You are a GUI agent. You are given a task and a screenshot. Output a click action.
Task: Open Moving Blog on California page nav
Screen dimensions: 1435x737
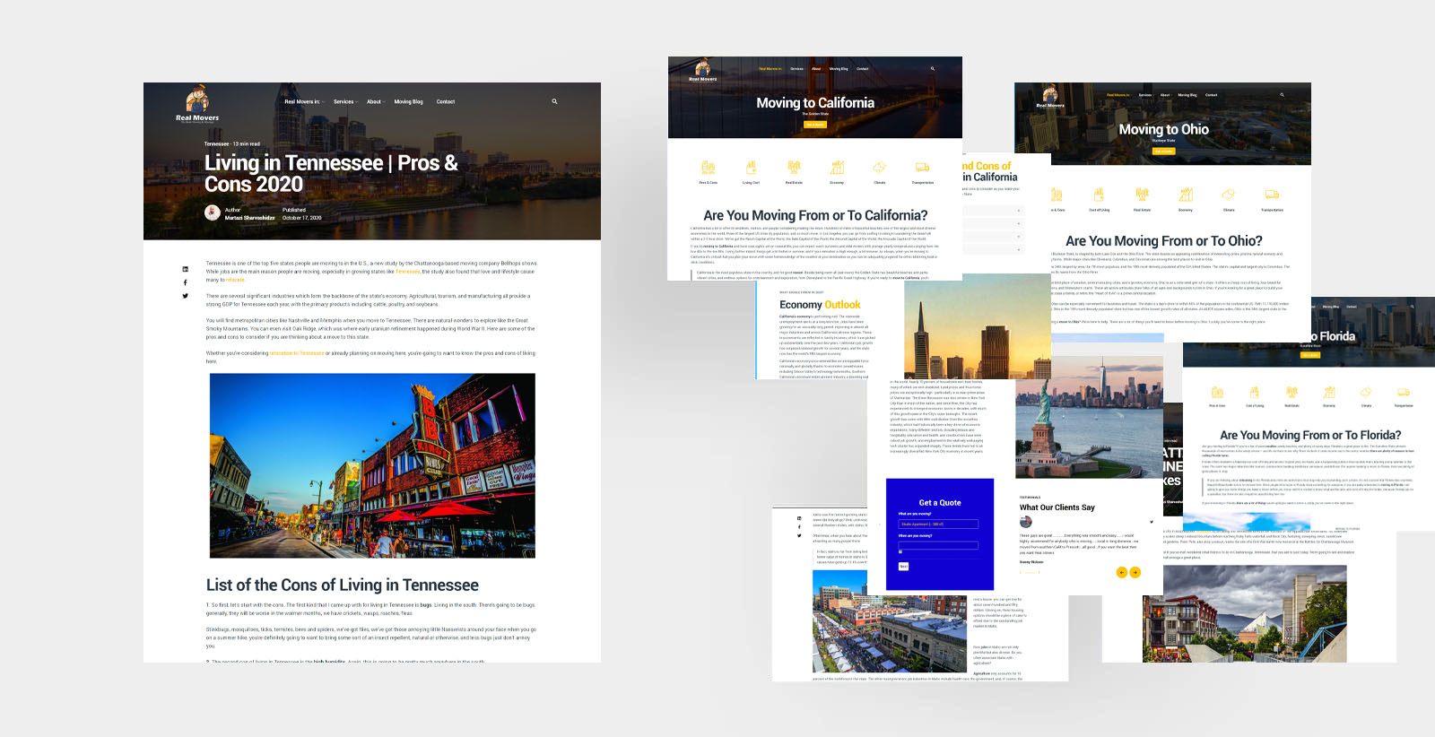[839, 68]
